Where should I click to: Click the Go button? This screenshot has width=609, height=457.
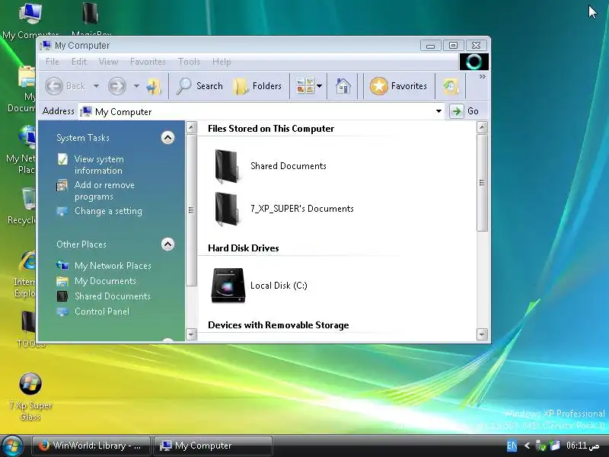[465, 111]
